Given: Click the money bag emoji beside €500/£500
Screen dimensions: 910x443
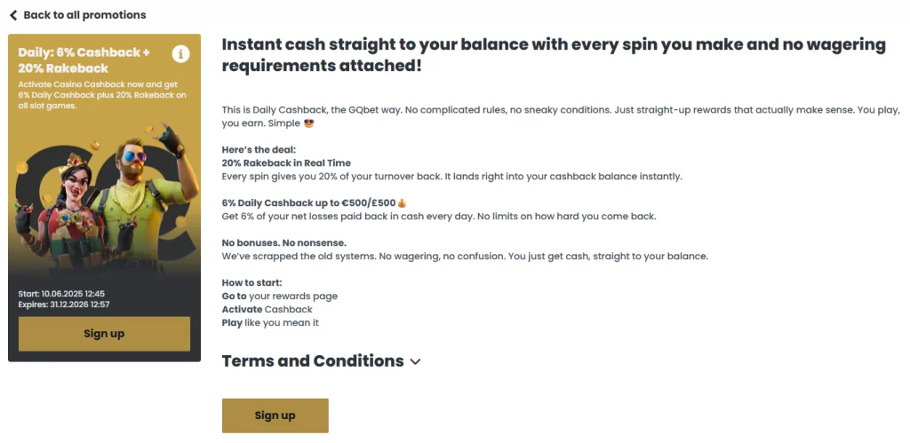Looking at the screenshot, I should coord(403,203).
